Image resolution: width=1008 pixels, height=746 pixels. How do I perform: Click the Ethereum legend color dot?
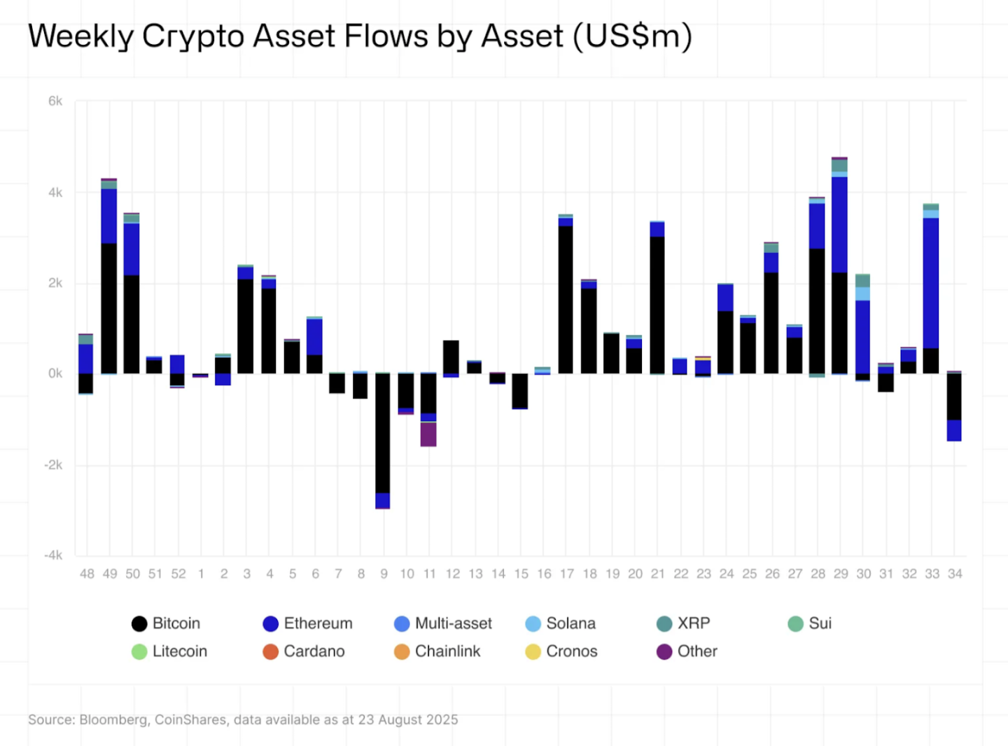pos(271,623)
